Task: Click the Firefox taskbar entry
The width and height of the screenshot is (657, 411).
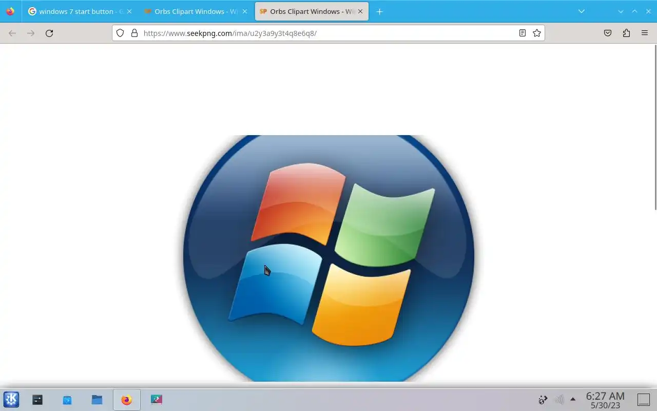Action: 126,399
